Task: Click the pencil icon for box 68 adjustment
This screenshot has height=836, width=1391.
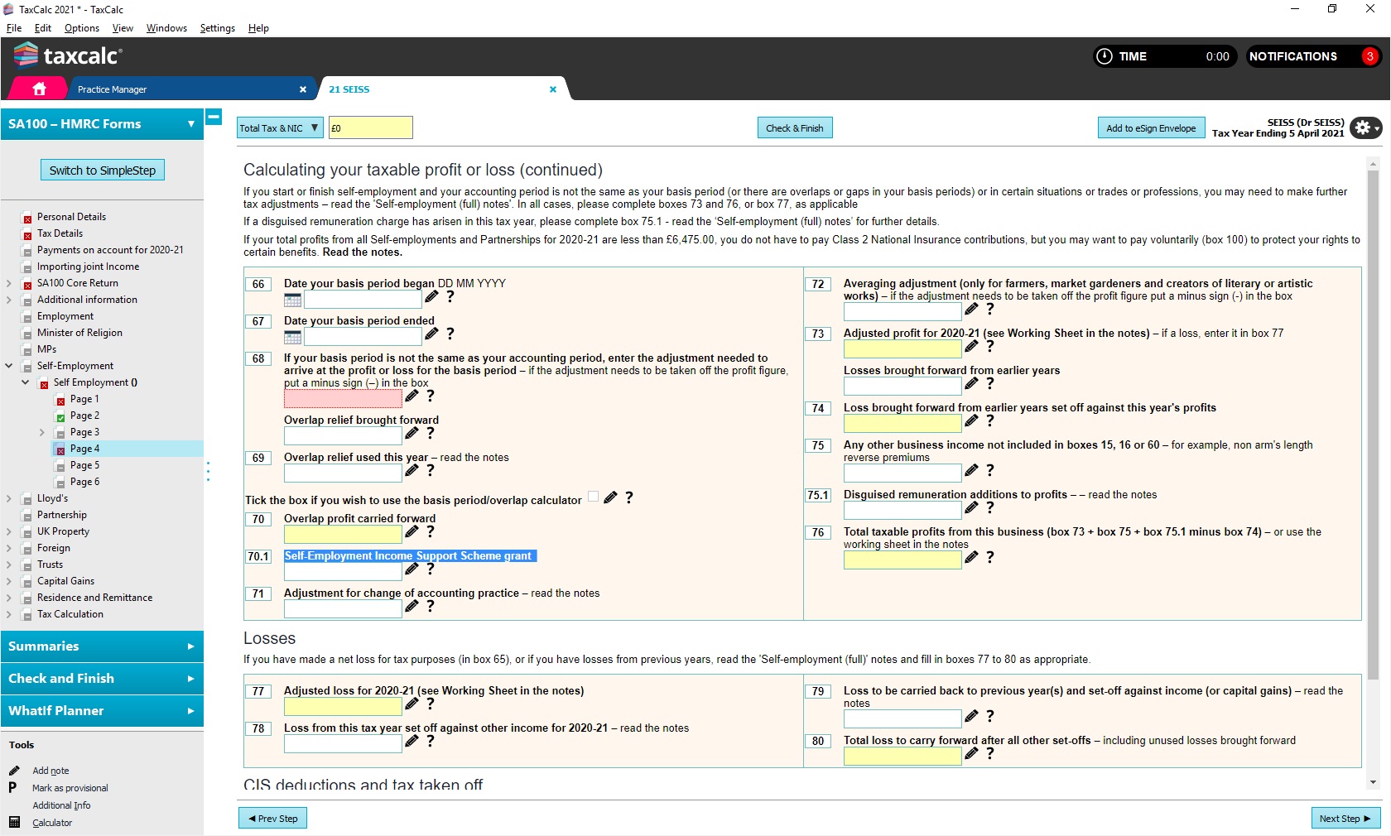Action: [412, 396]
